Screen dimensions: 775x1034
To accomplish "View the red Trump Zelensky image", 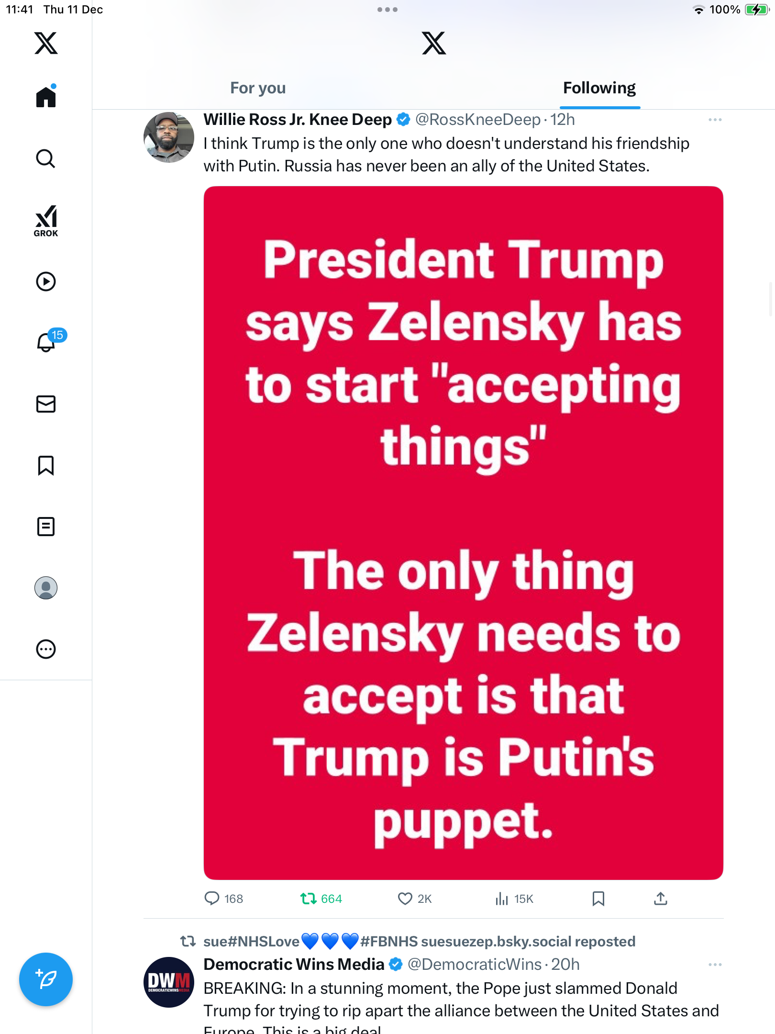I will point(463,532).
